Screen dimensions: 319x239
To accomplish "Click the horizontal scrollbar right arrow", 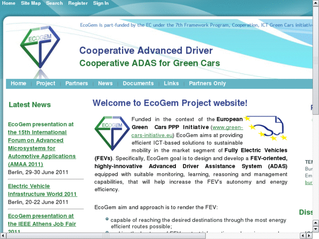I will pos(309,236).
